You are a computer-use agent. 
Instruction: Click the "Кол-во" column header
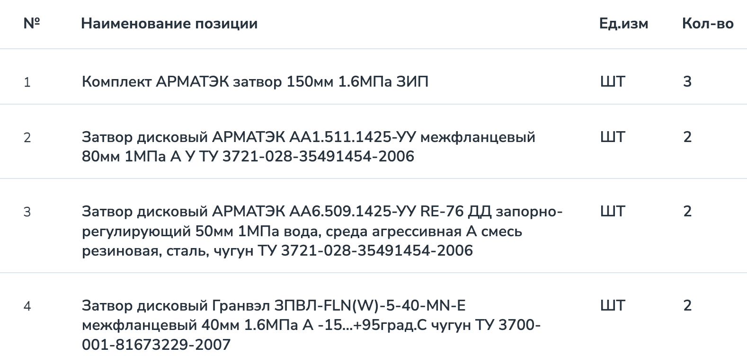(x=708, y=23)
